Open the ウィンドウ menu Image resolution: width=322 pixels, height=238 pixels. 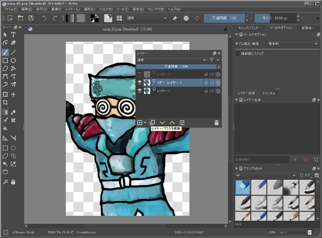tap(156, 9)
